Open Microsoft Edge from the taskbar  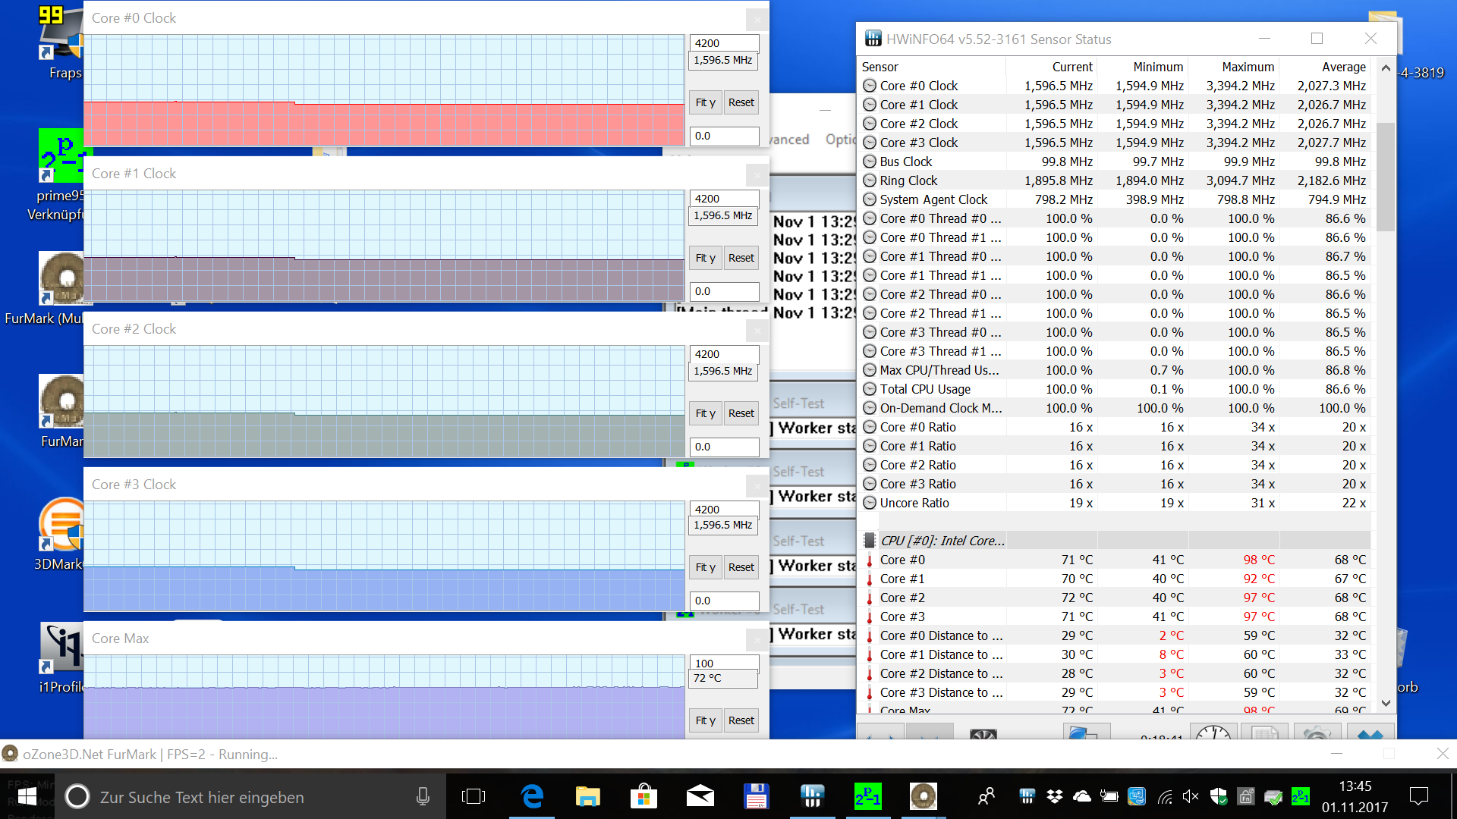[533, 796]
